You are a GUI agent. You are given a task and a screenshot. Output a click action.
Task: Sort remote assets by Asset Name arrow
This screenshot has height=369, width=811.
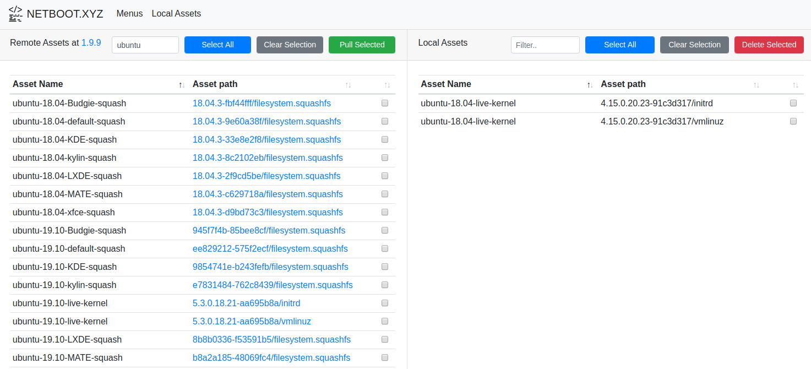[x=182, y=85]
